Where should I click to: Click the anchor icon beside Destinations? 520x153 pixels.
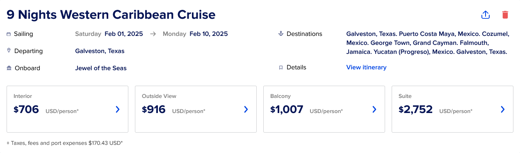pos(281,34)
